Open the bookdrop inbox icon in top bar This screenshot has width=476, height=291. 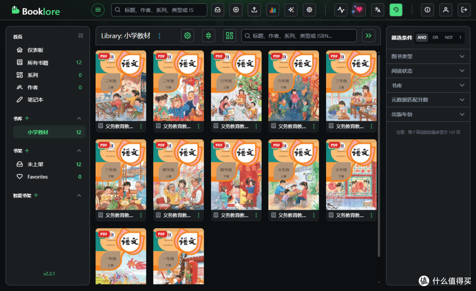218,10
